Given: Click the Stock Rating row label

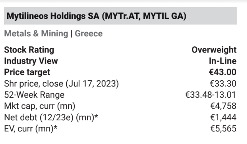Looking at the screenshot, I should 29,50.
